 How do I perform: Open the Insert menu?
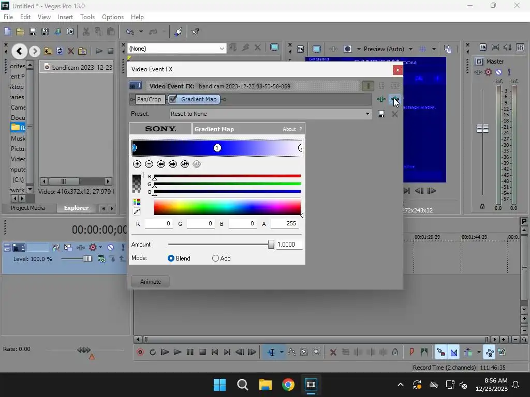[x=65, y=17]
